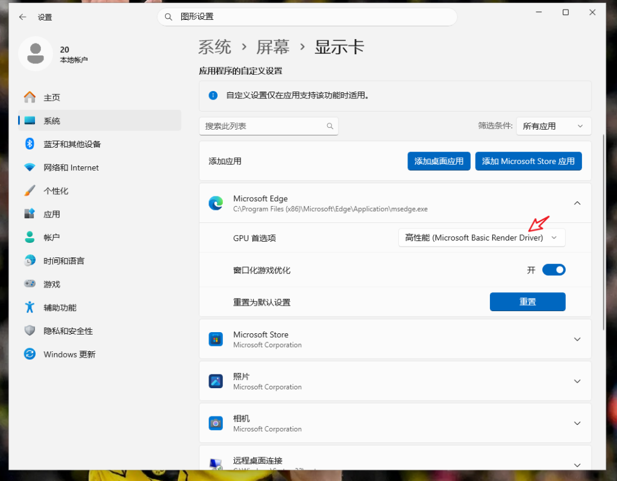Click the Time and language (时间和语言) globe icon

[x=30, y=260]
